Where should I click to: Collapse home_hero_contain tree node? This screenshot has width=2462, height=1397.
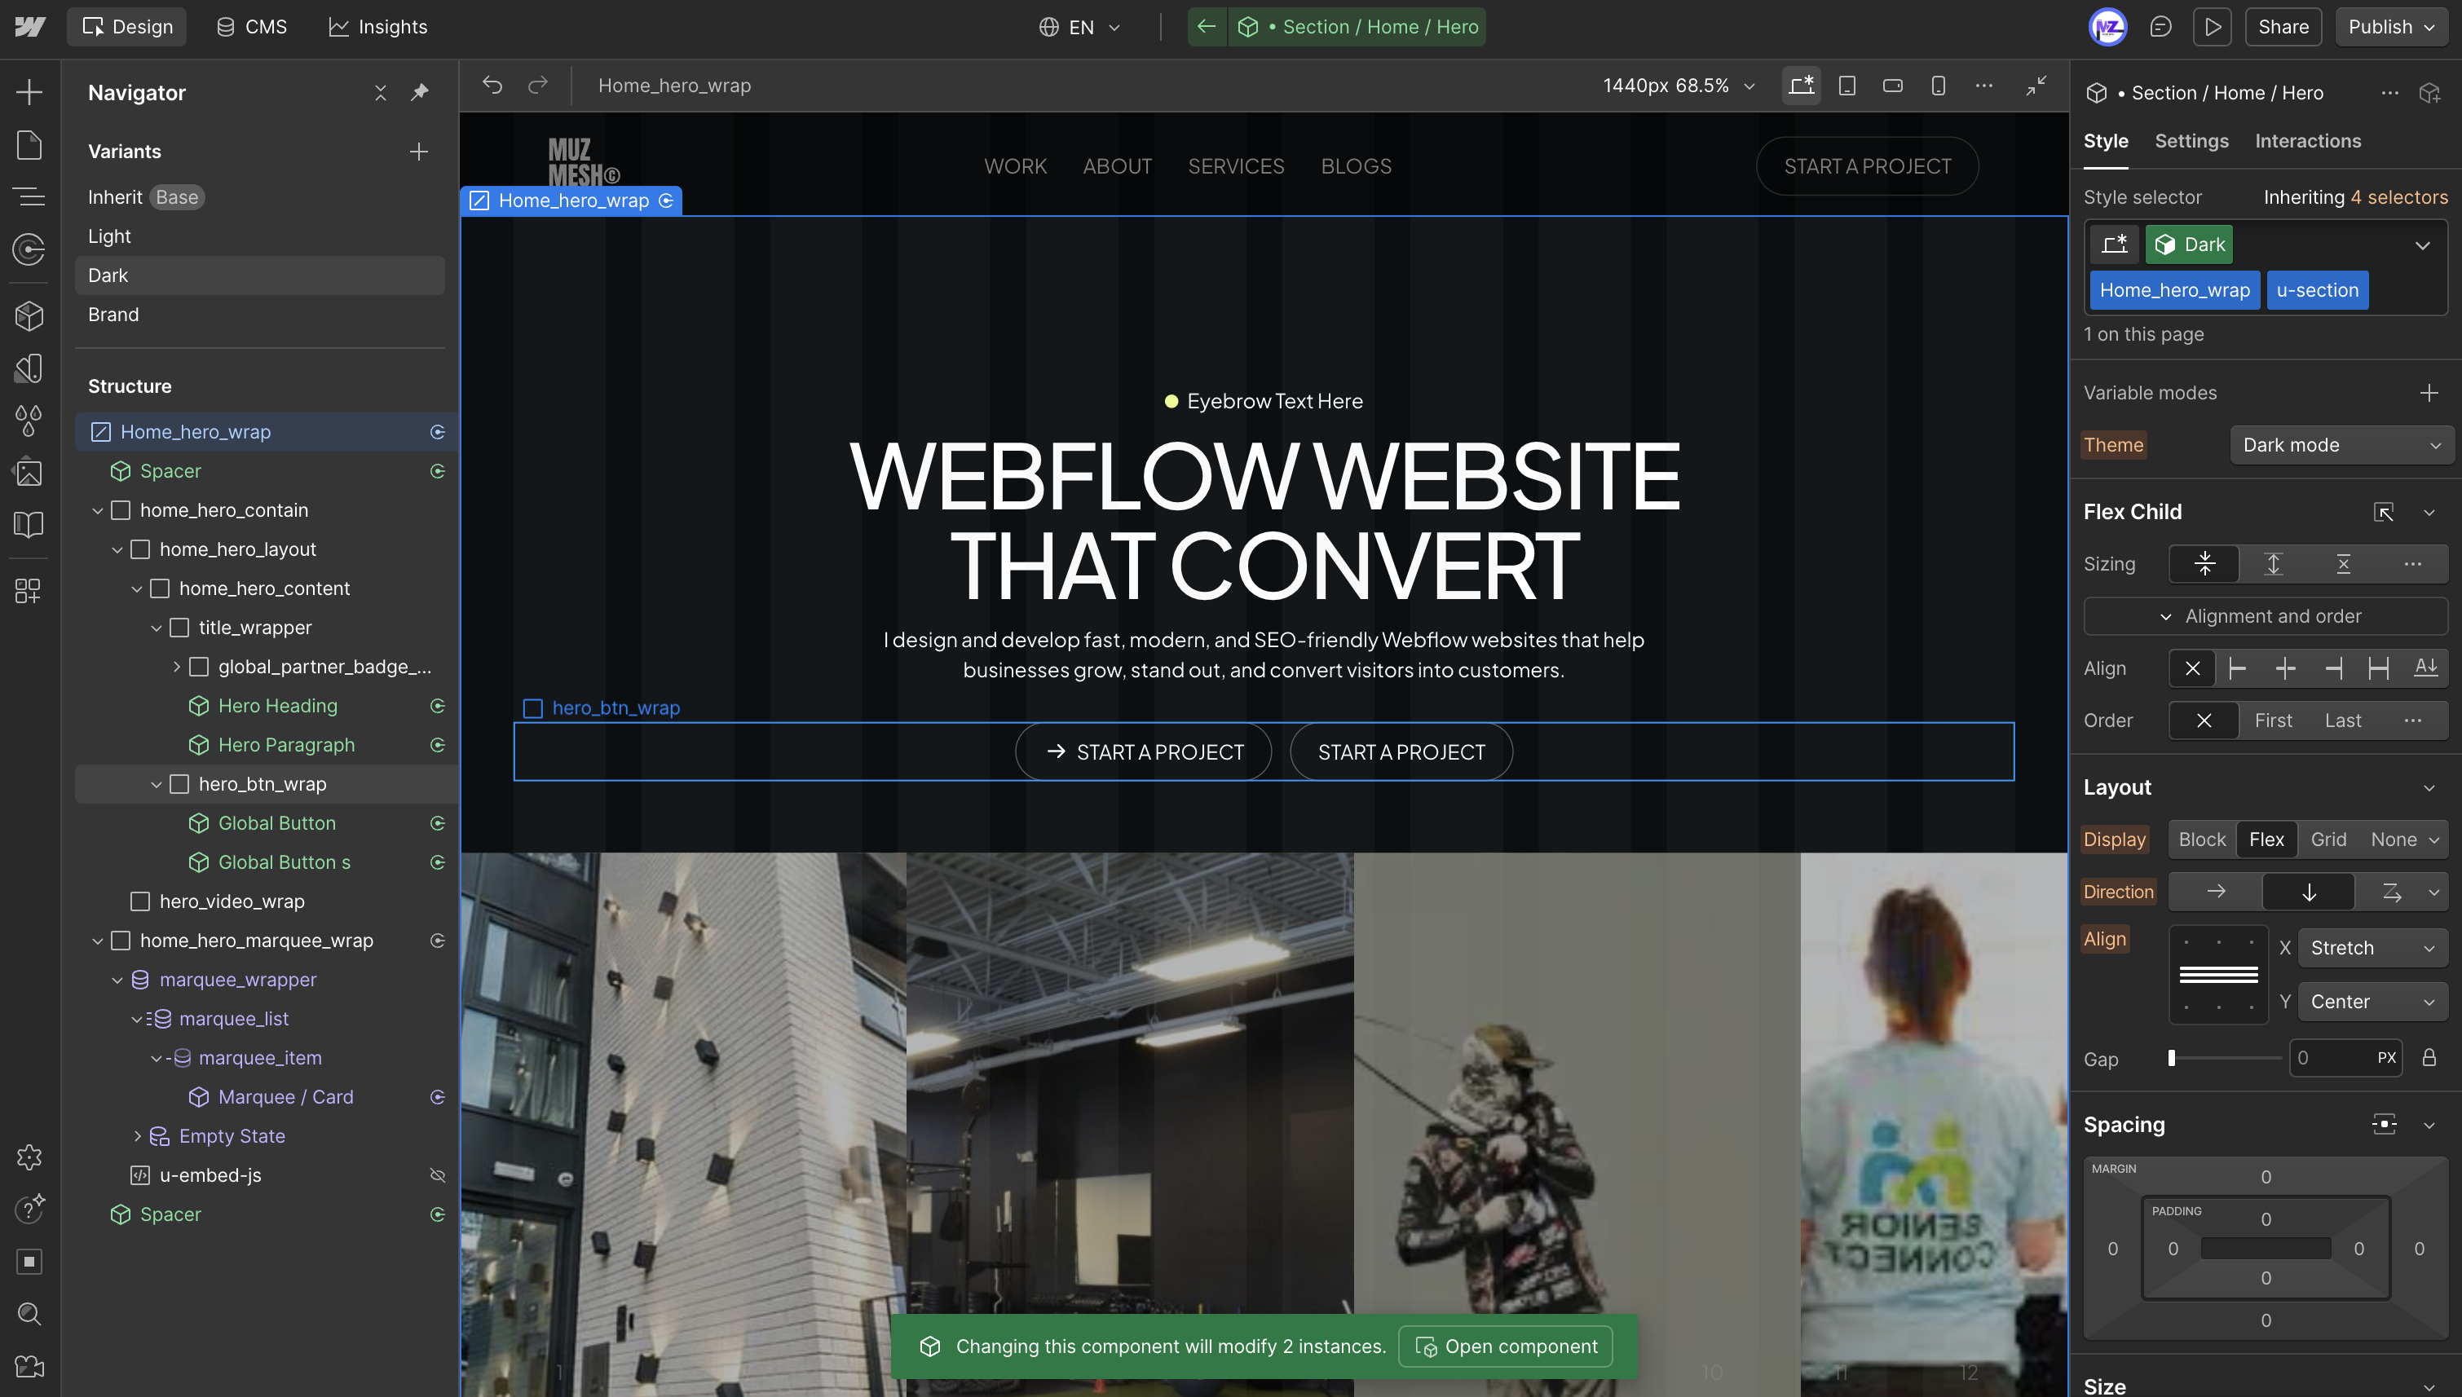tap(97, 510)
